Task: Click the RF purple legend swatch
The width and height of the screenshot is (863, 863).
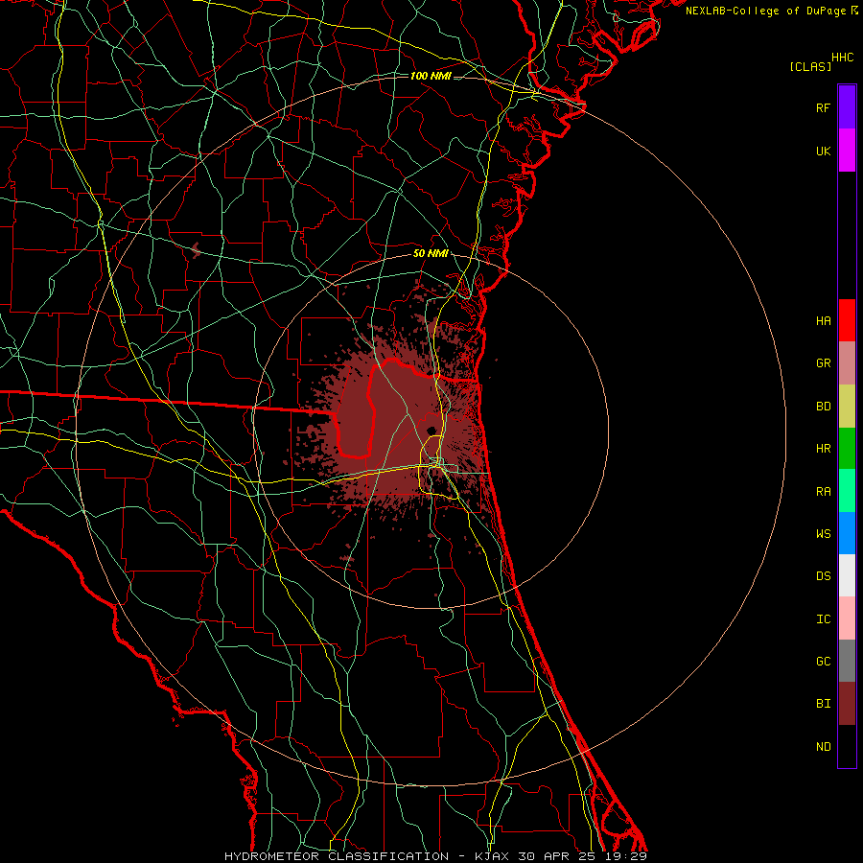Action: 847,107
